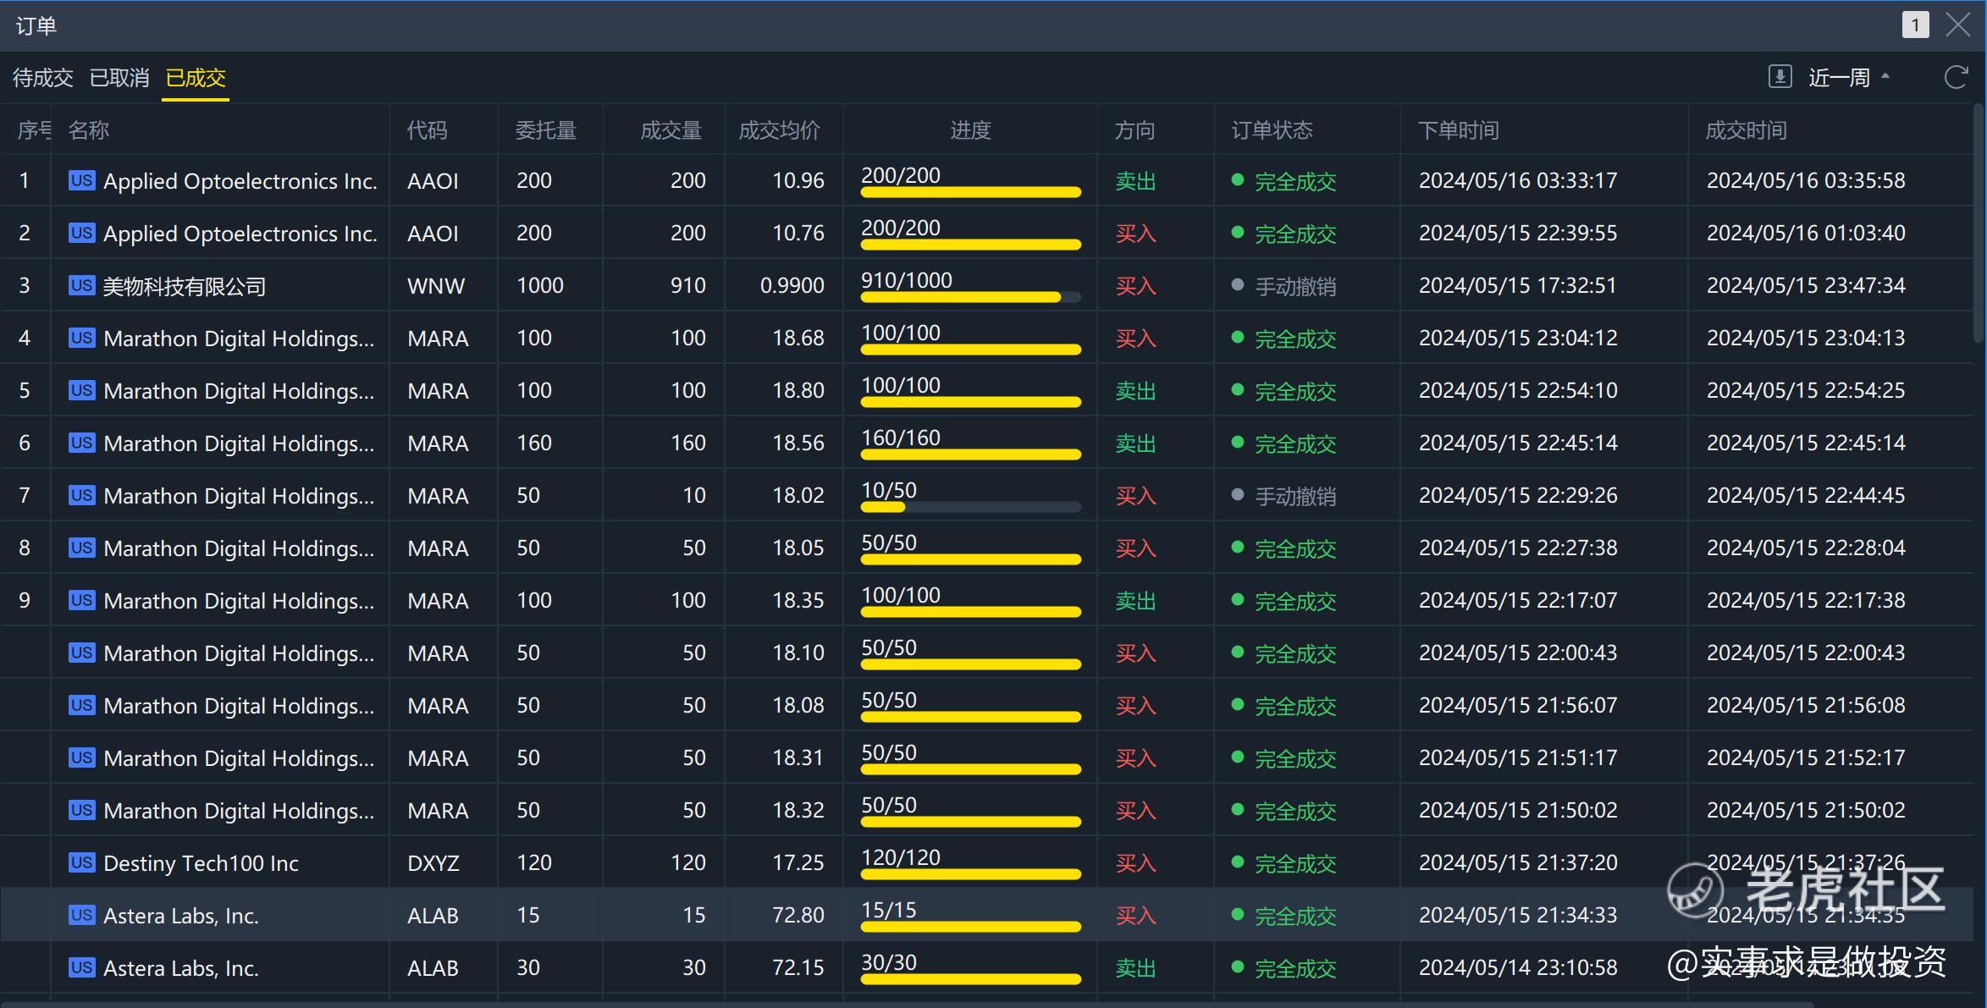Click the 成交时间 column header

click(1747, 129)
